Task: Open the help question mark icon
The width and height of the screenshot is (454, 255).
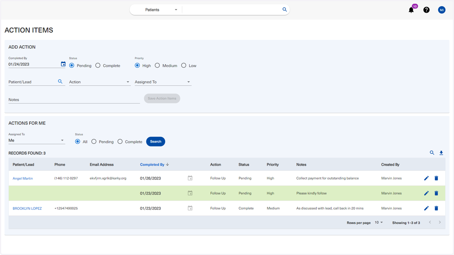Action: (426, 10)
